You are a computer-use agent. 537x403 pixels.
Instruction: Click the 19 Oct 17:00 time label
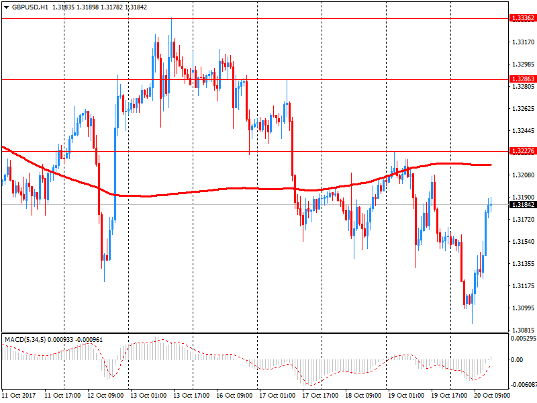point(449,396)
